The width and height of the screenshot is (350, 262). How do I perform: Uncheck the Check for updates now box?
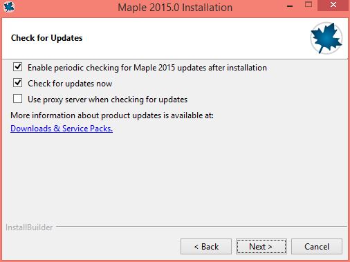(x=18, y=83)
